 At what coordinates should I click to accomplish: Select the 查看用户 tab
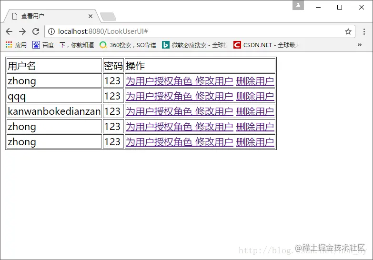pos(51,16)
